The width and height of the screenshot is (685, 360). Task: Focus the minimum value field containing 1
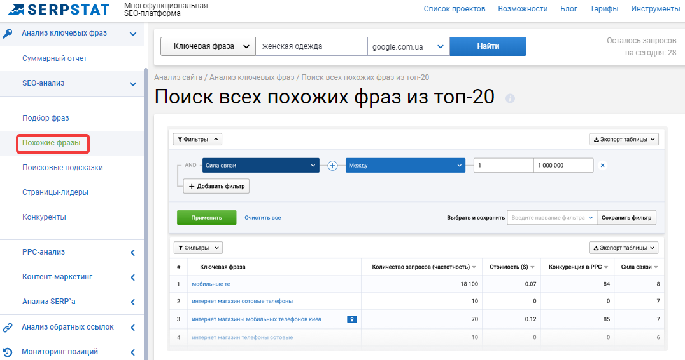pos(504,166)
